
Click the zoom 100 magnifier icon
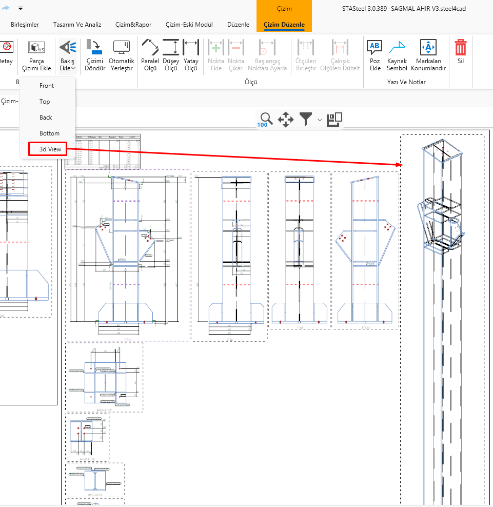point(266,120)
